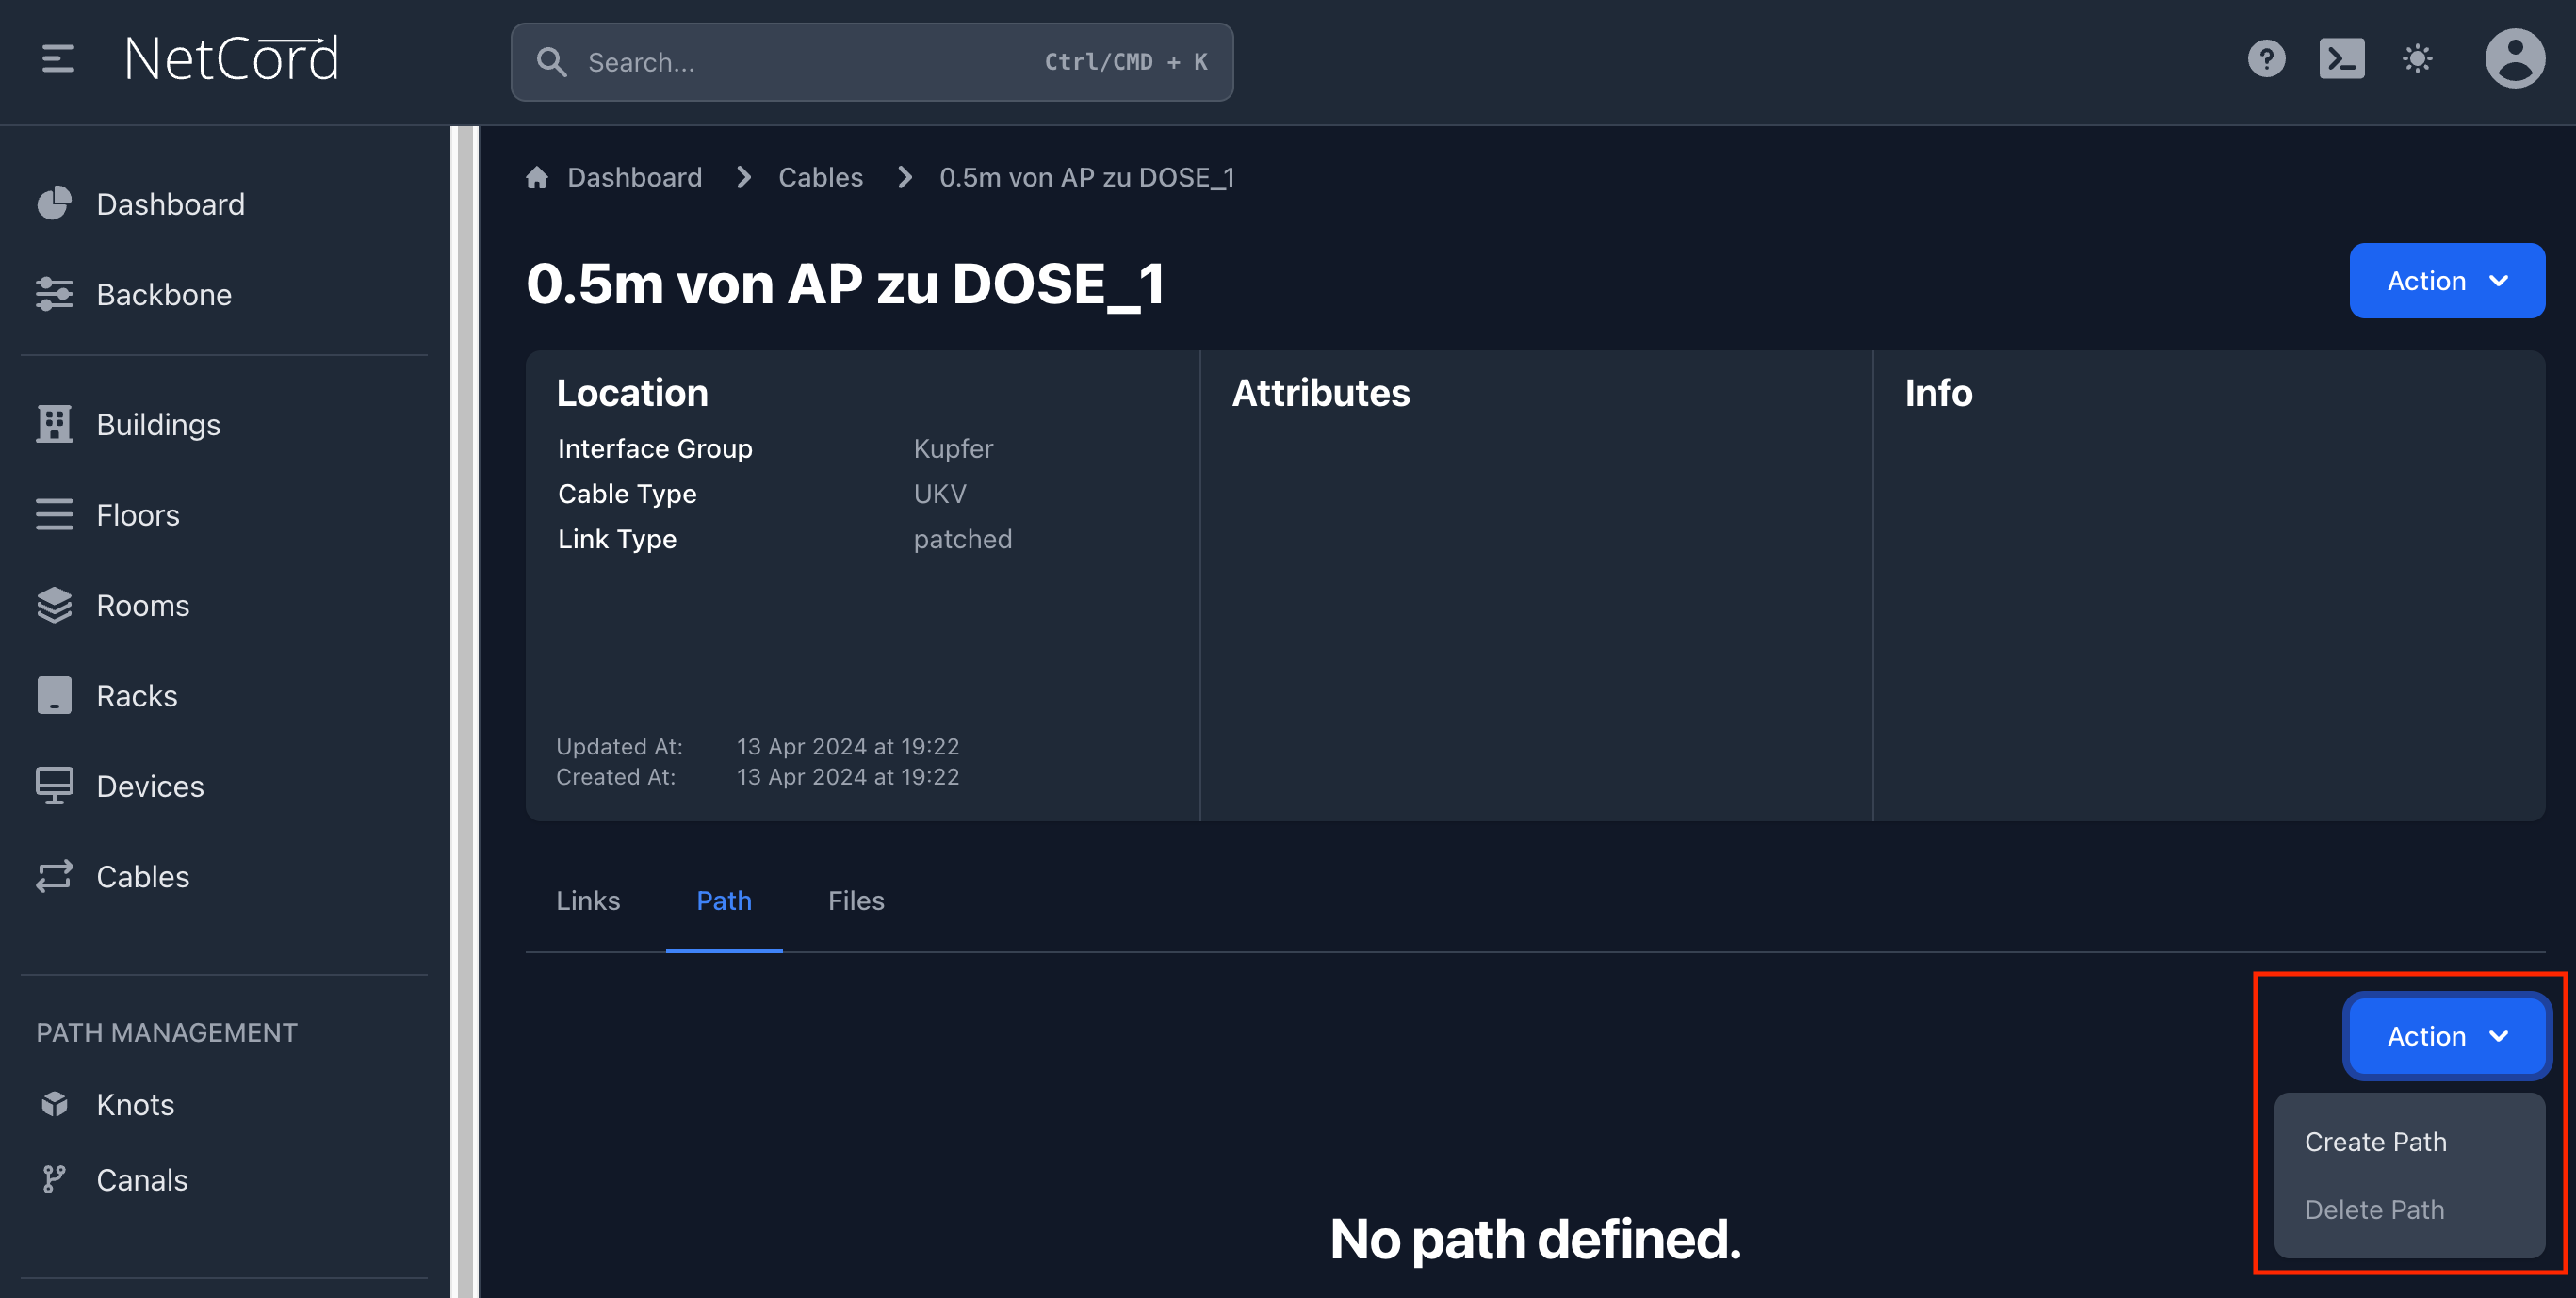Click the Devices monitor icon
2576x1298 pixels.
[x=54, y=786]
